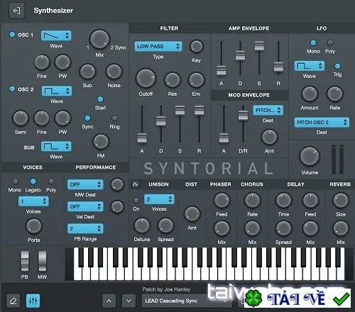Click the delay Time knob
This screenshot has height=312, width=355.
tap(283, 201)
